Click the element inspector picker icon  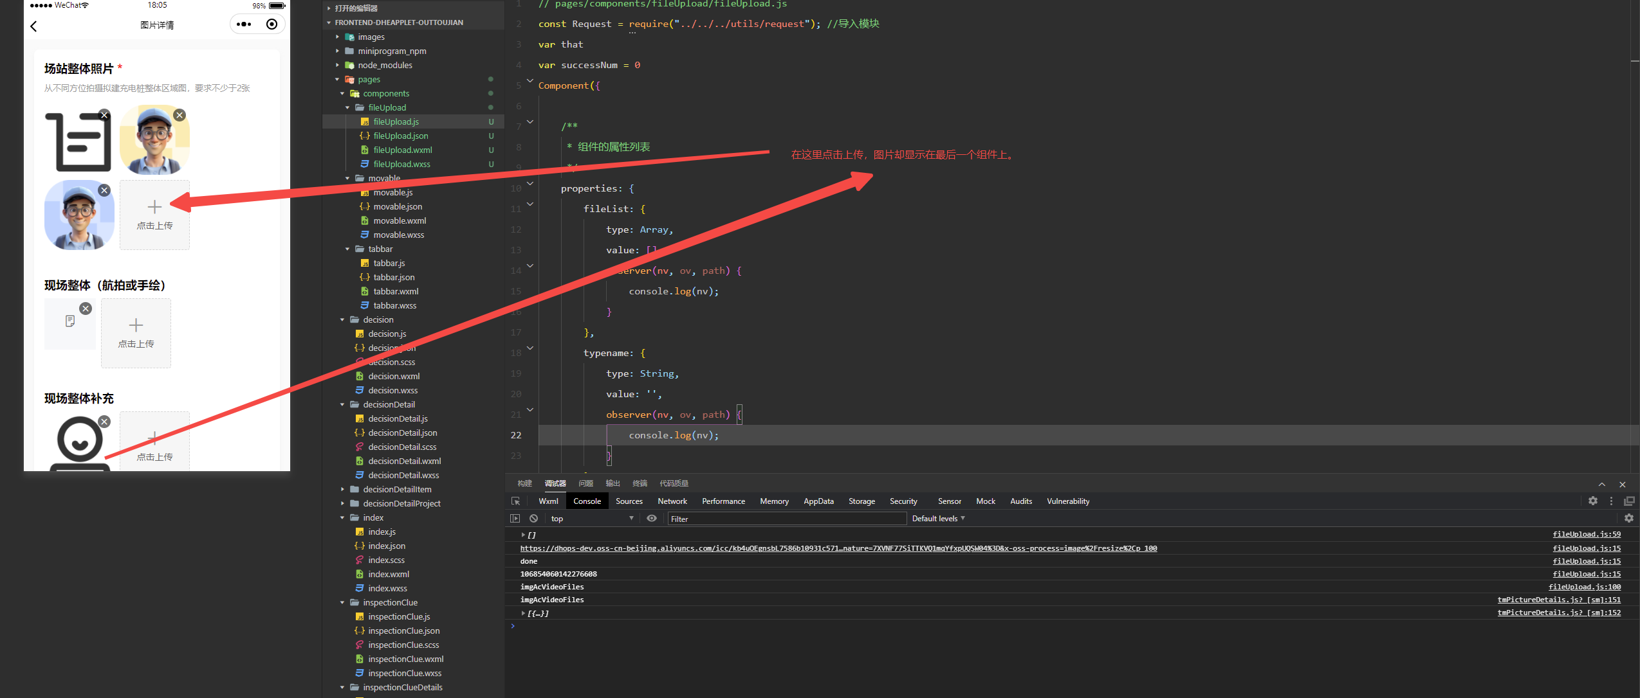pyautogui.click(x=515, y=501)
